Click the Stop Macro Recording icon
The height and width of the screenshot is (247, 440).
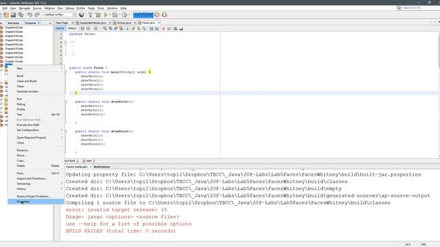(x=168, y=28)
